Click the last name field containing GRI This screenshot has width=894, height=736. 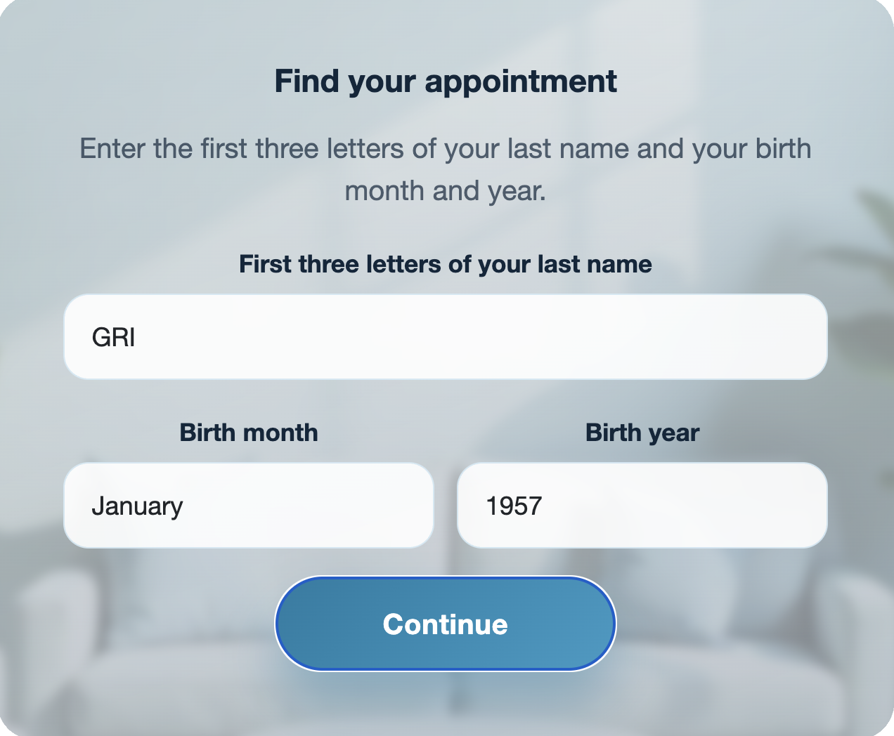click(446, 336)
